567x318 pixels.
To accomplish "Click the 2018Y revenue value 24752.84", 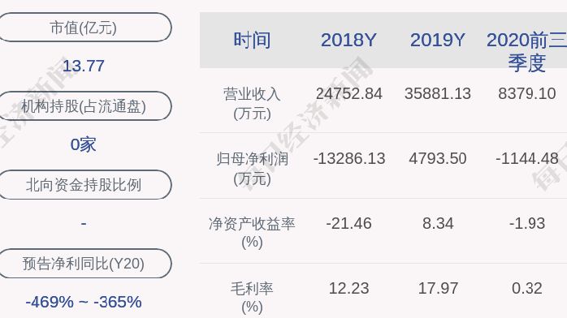I will (x=349, y=94).
